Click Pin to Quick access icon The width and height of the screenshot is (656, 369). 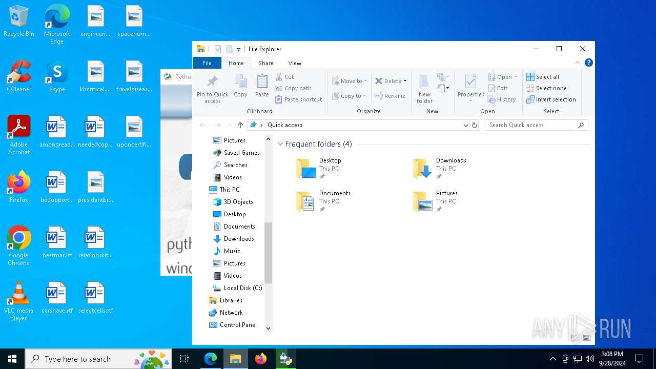212,88
